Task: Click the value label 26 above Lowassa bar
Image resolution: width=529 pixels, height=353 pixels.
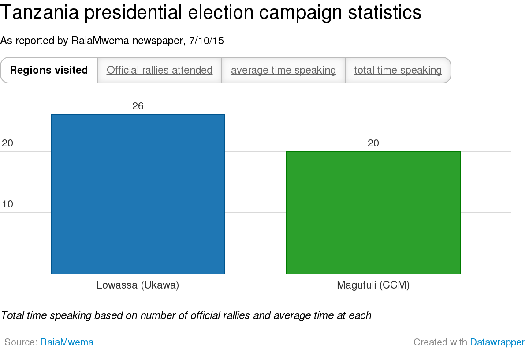Action: click(x=138, y=106)
